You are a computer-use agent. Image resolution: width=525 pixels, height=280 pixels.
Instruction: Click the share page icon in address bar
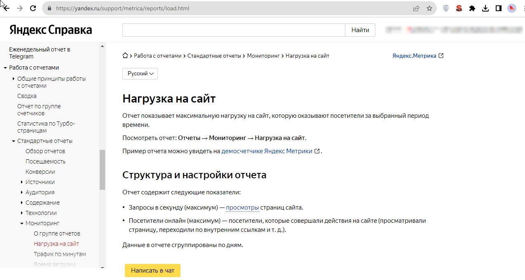click(x=416, y=8)
